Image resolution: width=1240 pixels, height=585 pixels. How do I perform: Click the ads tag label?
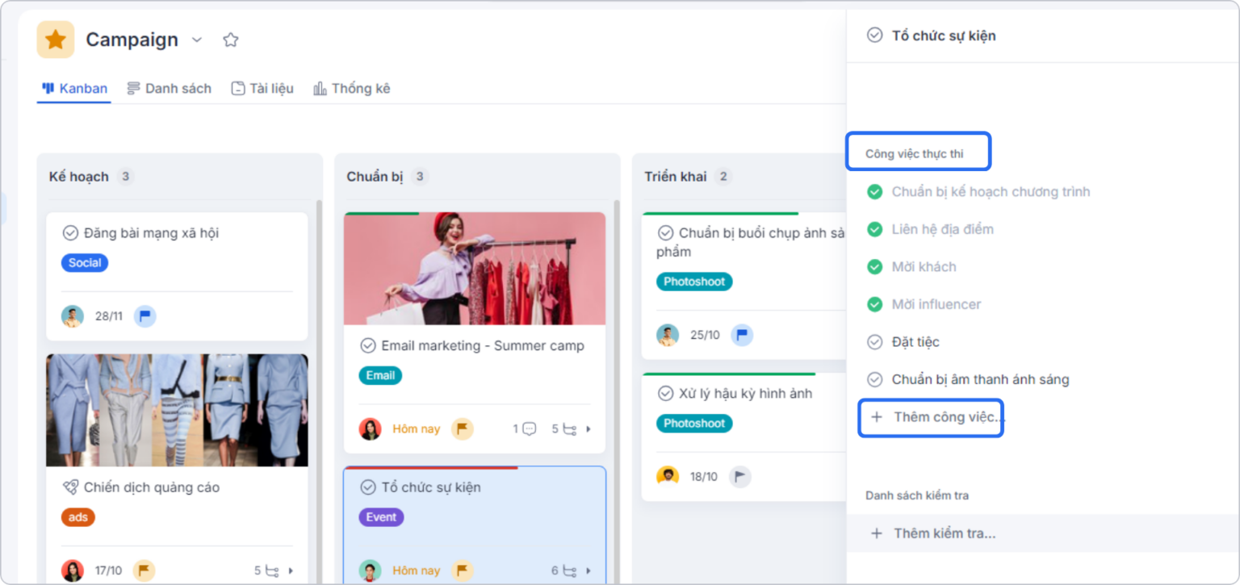coord(78,517)
